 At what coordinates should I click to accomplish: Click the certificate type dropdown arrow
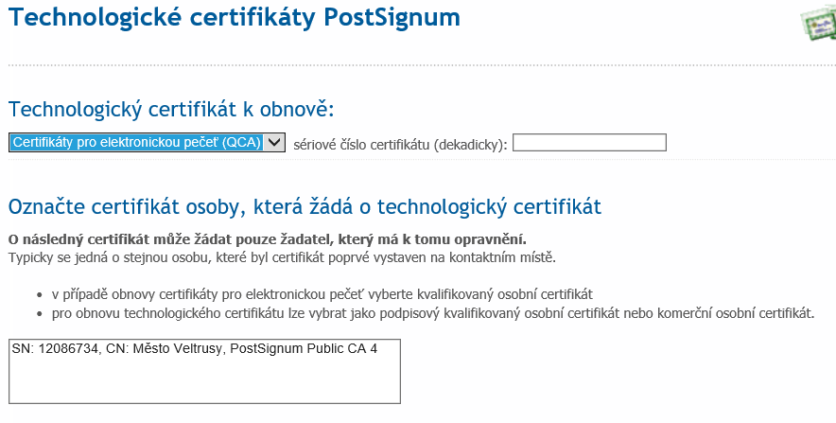pyautogui.click(x=274, y=143)
